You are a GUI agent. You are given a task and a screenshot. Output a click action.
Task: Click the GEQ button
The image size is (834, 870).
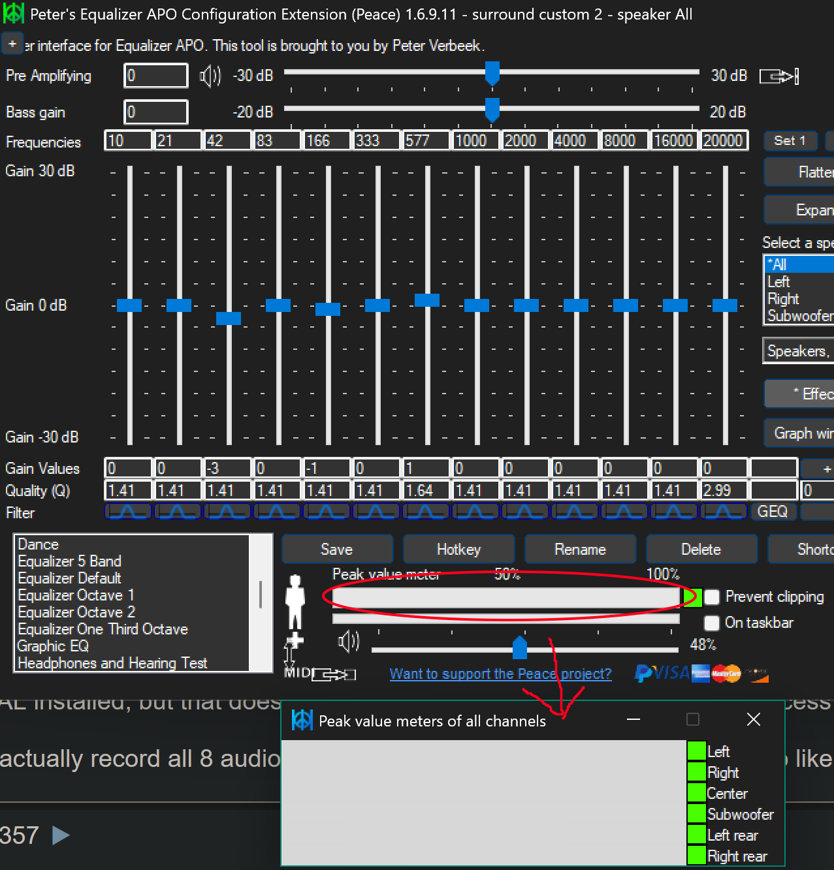773,512
